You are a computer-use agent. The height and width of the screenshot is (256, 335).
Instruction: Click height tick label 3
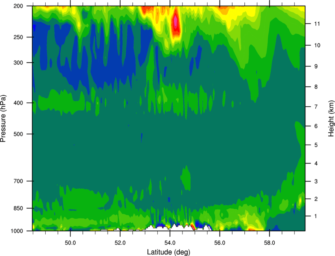tap(316, 182)
